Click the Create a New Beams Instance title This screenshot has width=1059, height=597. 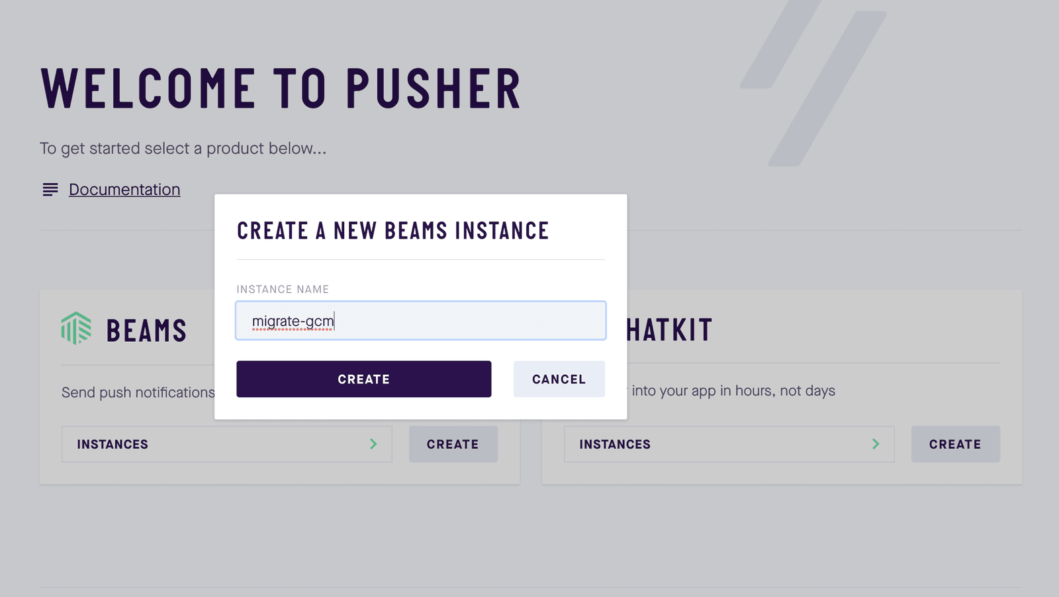[392, 231]
